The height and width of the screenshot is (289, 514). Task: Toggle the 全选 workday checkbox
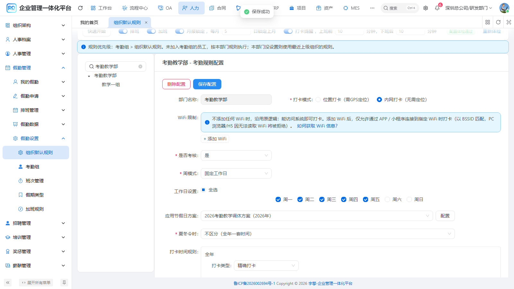coord(203,190)
